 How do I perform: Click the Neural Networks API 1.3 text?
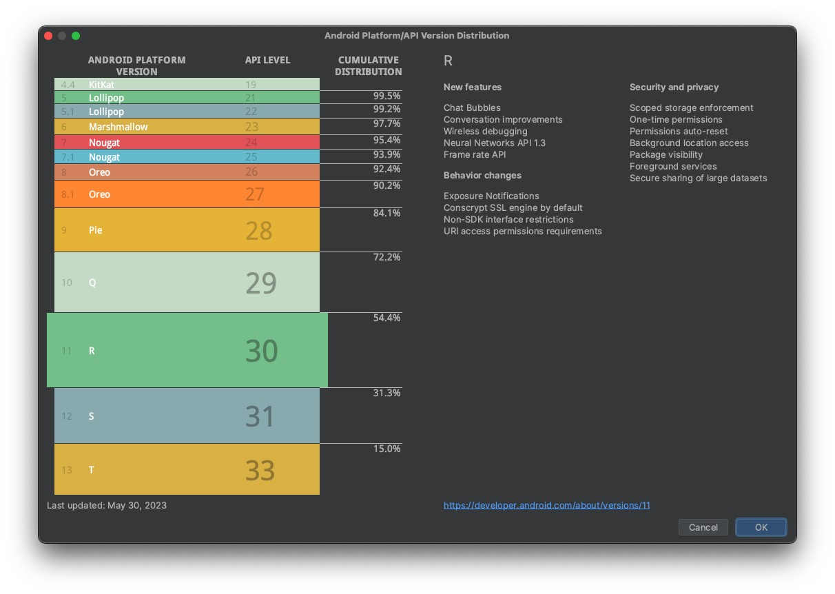(x=494, y=143)
